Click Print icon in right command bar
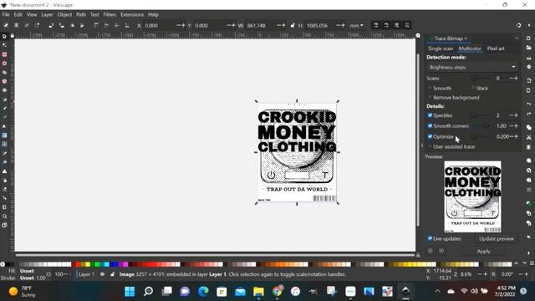Image resolution: width=535 pixels, height=301 pixels. pos(528,67)
